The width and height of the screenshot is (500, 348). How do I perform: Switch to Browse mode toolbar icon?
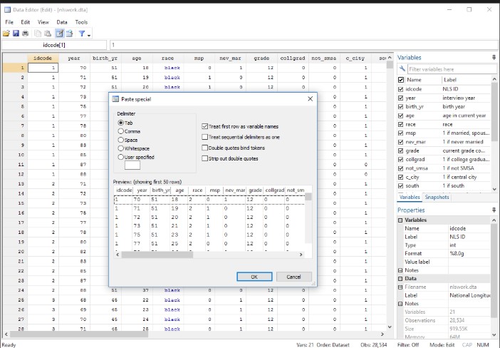[70, 34]
